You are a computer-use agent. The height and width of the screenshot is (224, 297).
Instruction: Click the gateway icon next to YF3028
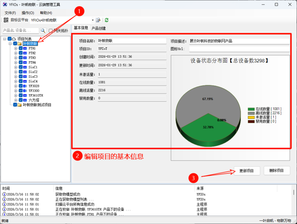coord(25,86)
